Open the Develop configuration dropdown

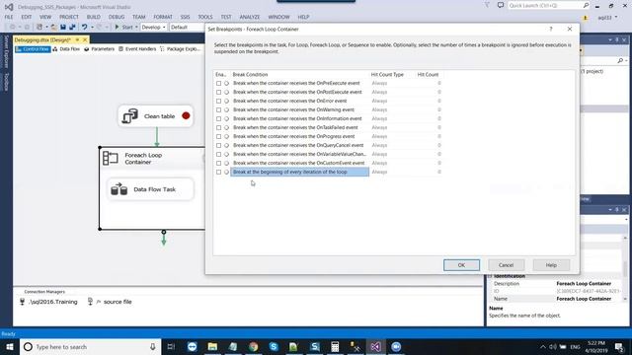154,27
